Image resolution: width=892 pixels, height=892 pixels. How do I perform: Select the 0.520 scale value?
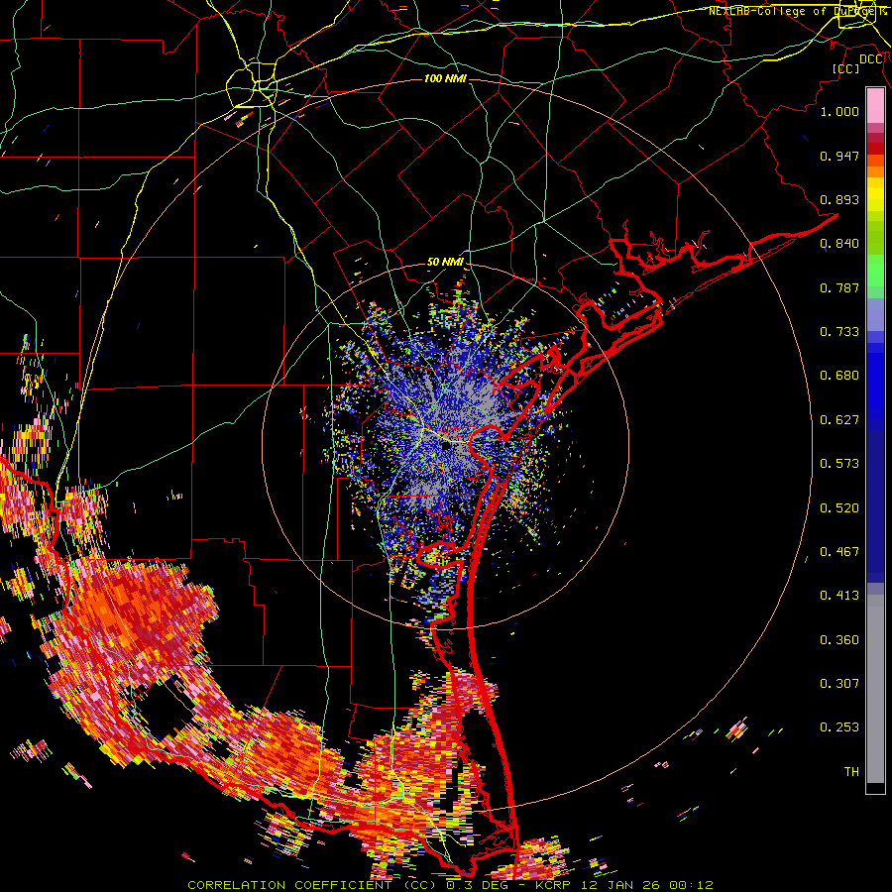[839, 508]
